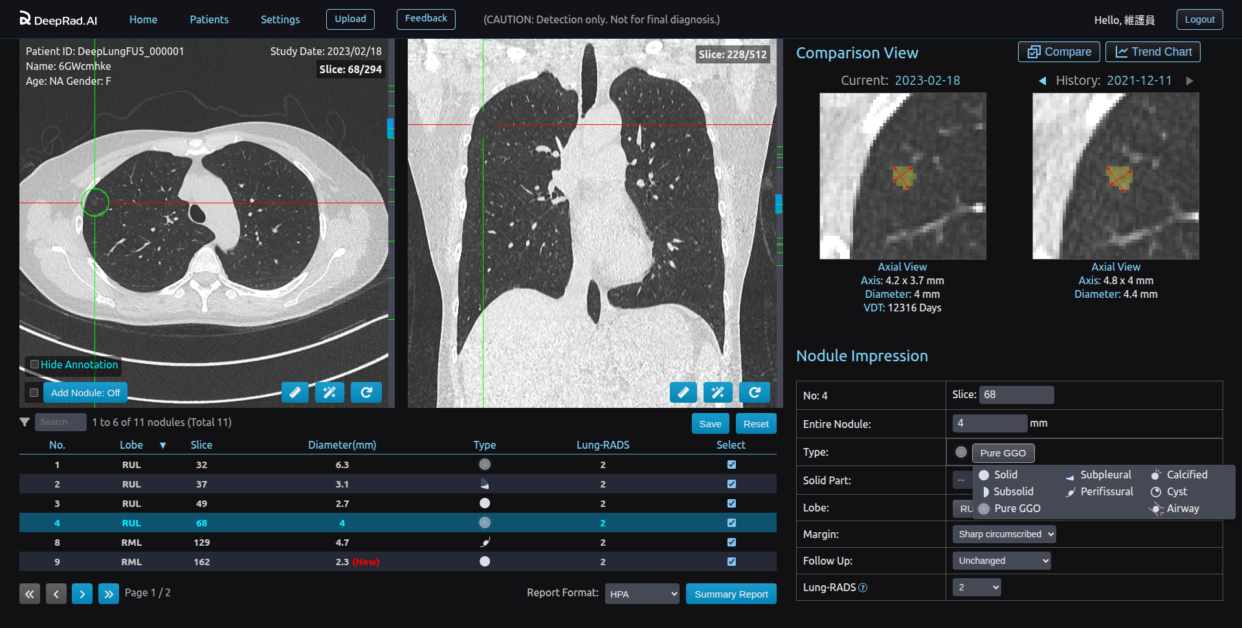Go to the last page of nodules
1242x628 pixels.
point(108,594)
